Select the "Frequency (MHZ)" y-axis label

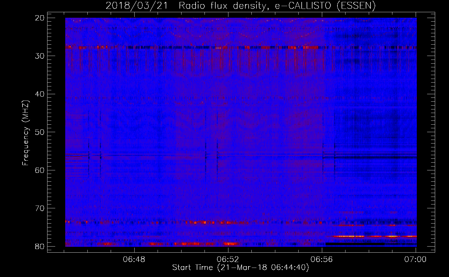tap(26, 133)
